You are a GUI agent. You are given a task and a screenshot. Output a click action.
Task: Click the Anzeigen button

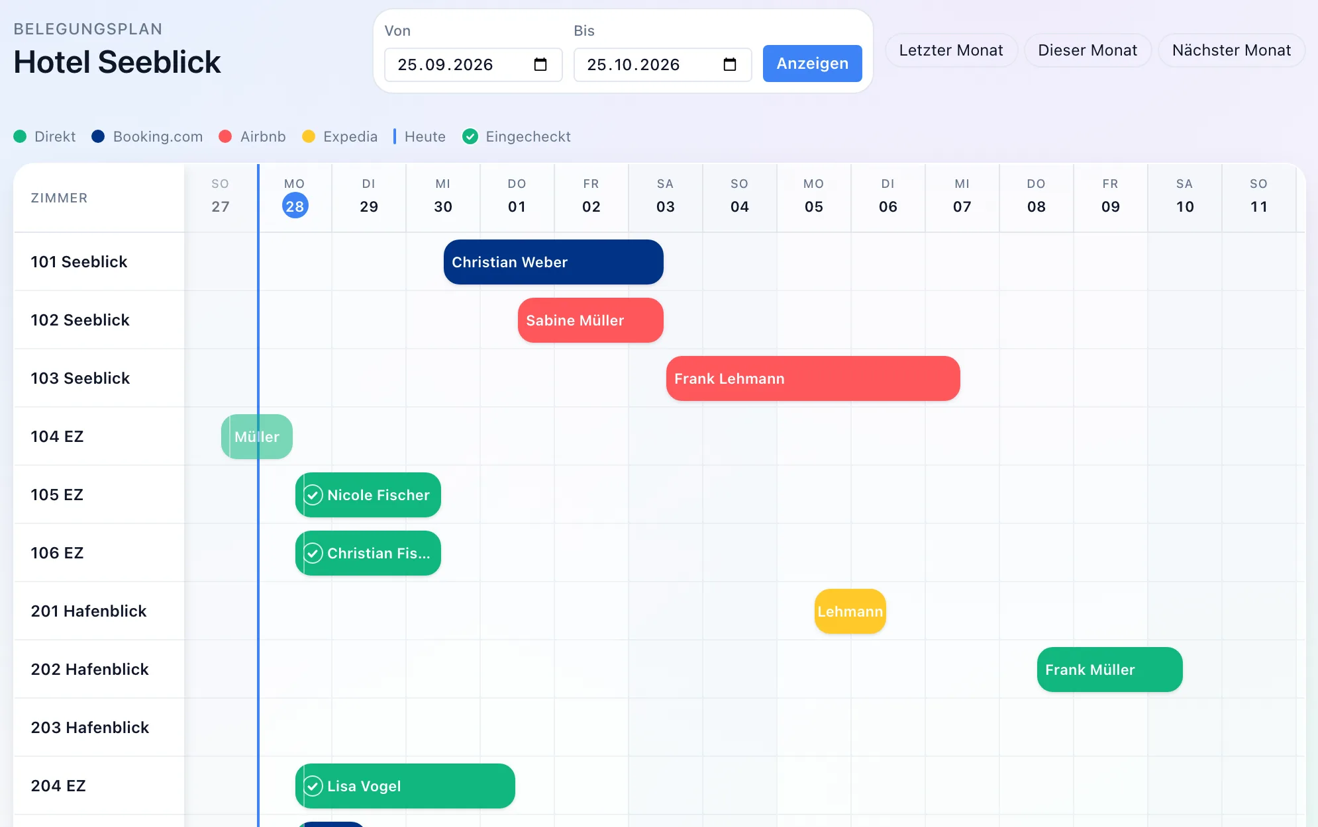812,64
